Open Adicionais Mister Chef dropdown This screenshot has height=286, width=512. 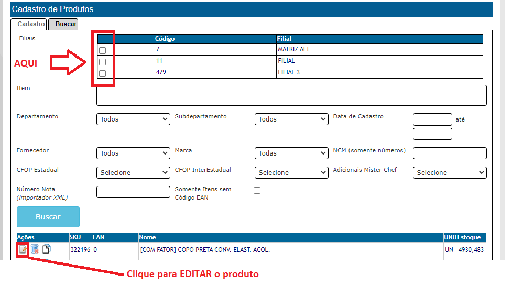pos(450,172)
